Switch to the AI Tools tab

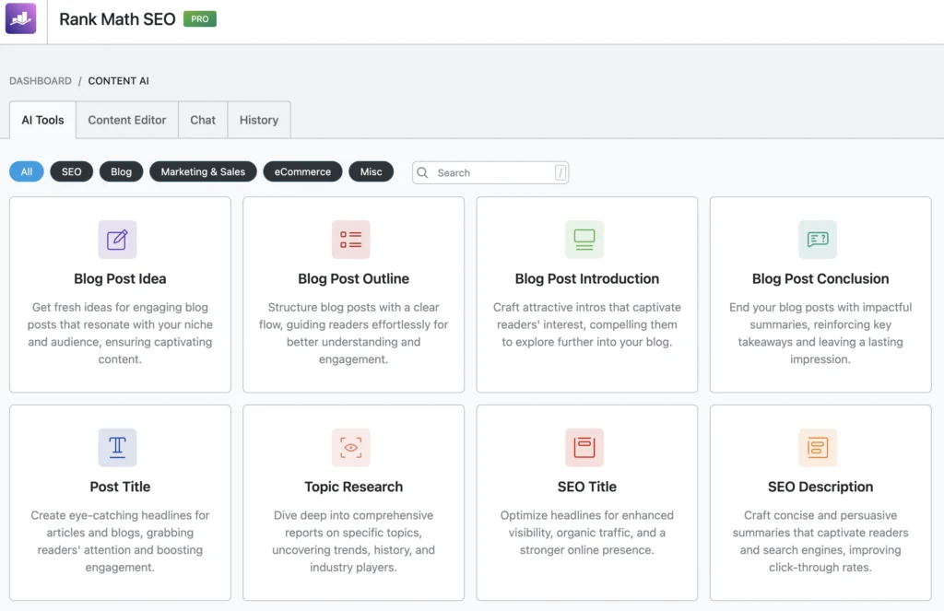click(42, 120)
